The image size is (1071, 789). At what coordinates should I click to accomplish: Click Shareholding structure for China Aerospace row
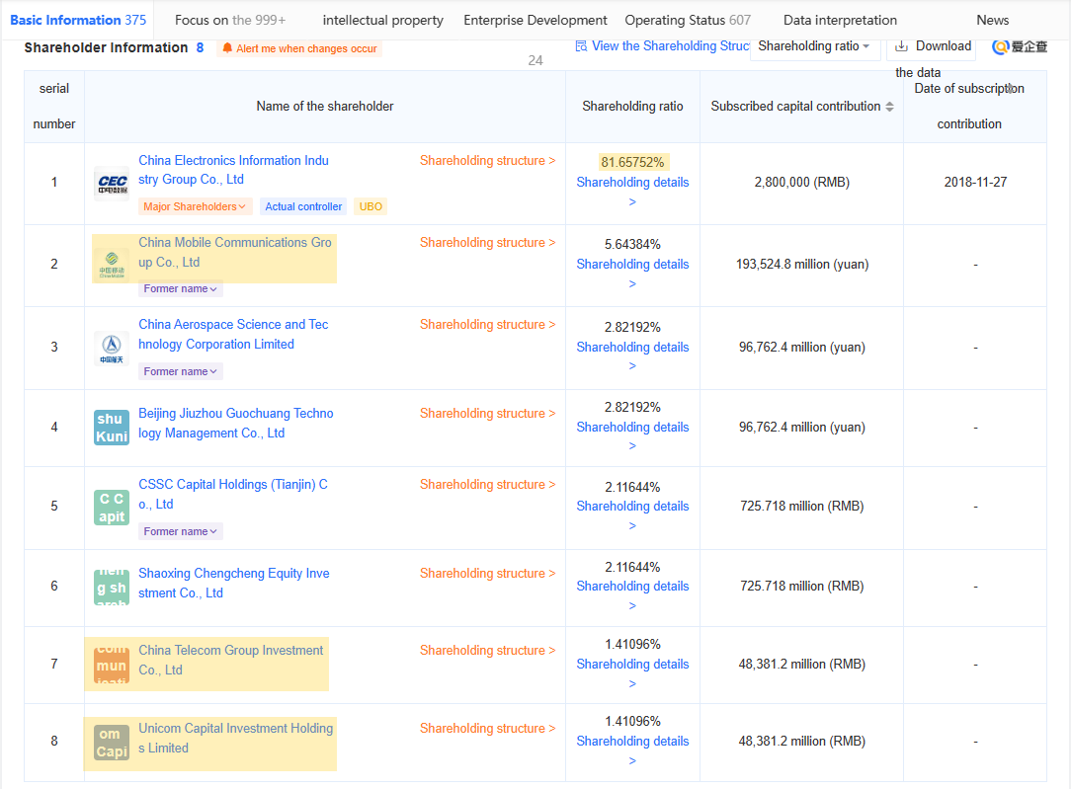(488, 324)
